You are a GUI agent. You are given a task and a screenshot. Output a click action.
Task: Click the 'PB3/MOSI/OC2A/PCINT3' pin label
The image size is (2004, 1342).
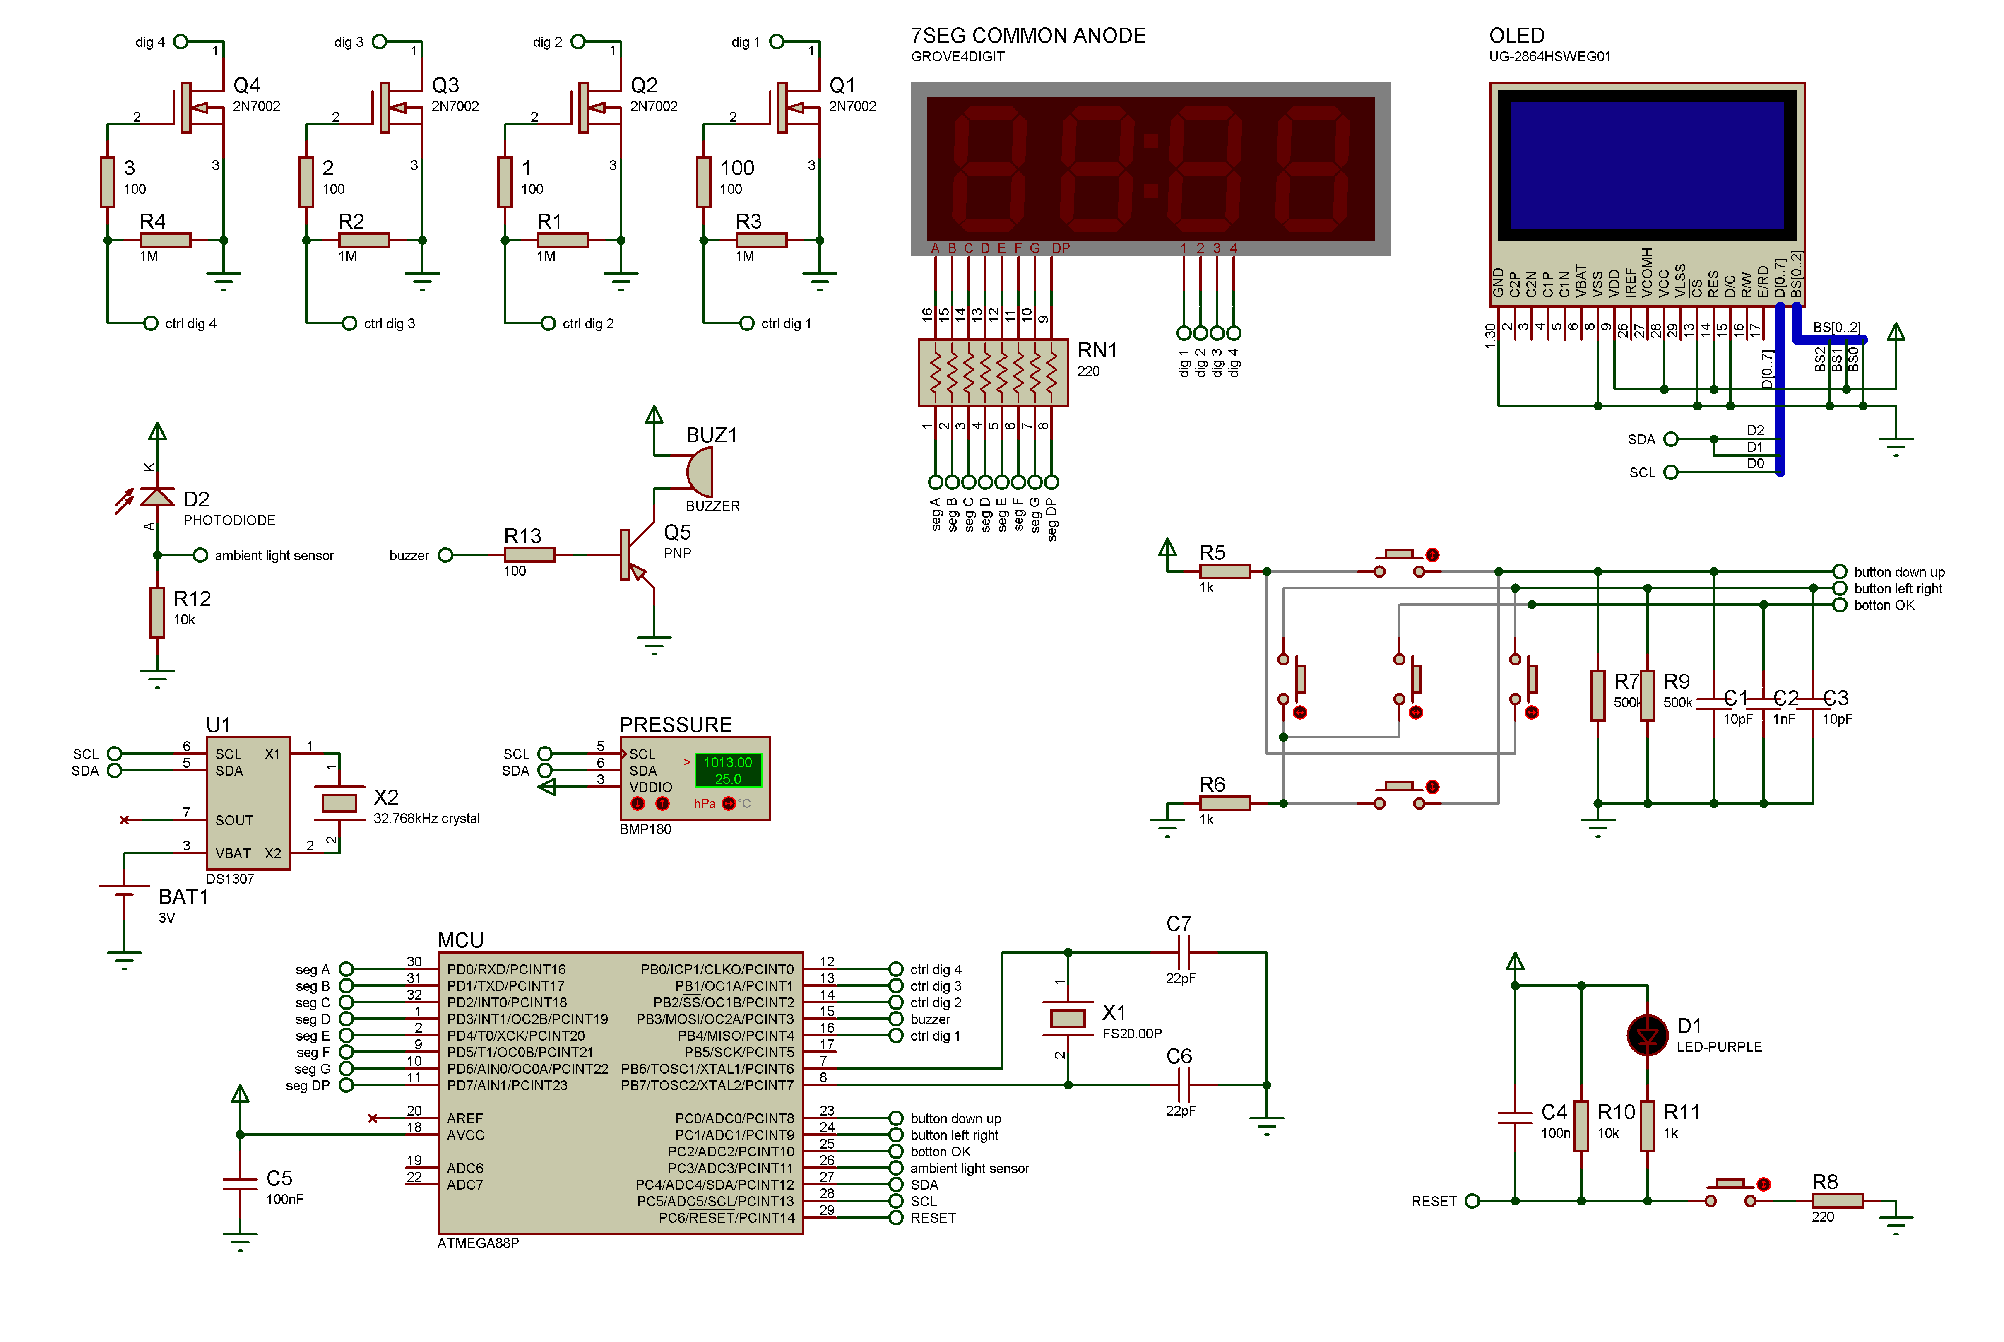[715, 1019]
